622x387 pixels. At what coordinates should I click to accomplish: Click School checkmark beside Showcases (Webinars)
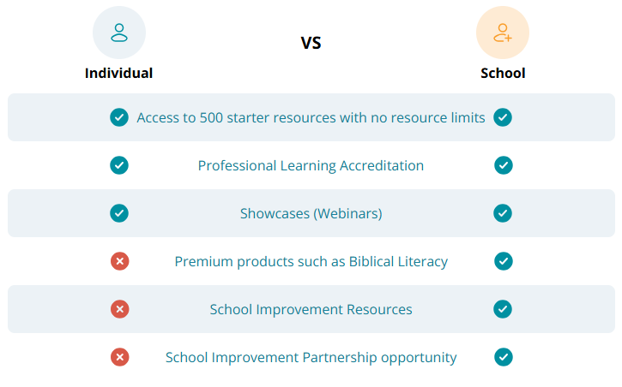(x=503, y=213)
